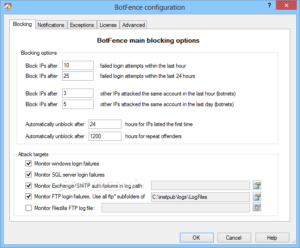Click the question mark help icon in title bar
300x248 pixels.
[x=269, y=5]
